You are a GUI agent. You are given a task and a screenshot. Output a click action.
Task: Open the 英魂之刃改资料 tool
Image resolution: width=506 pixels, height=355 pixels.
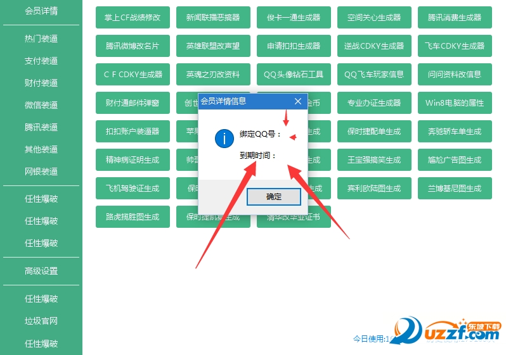pos(213,75)
